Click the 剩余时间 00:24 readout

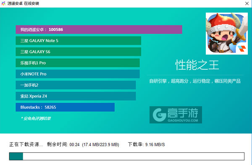coord(63,144)
